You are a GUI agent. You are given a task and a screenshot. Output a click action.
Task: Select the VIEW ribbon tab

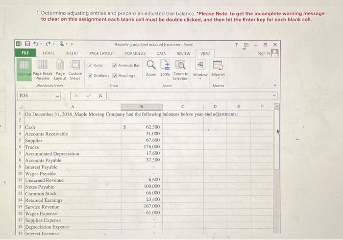[x=205, y=53]
